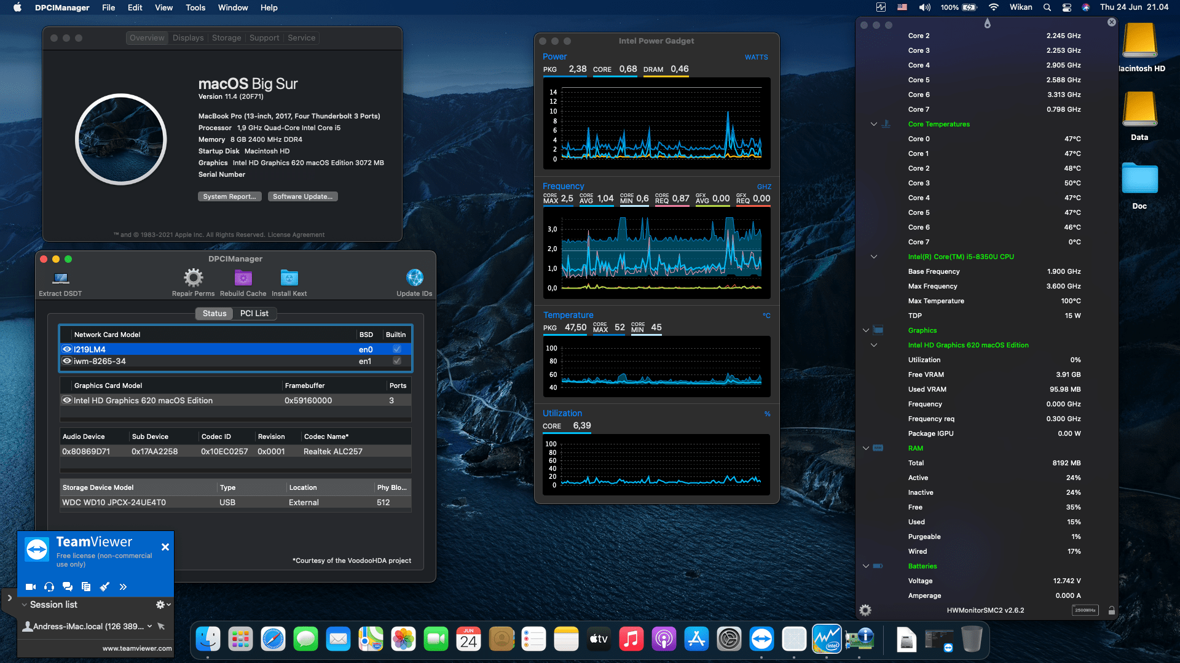Close HWMonitorSMC2 popover with round X

1111,22
